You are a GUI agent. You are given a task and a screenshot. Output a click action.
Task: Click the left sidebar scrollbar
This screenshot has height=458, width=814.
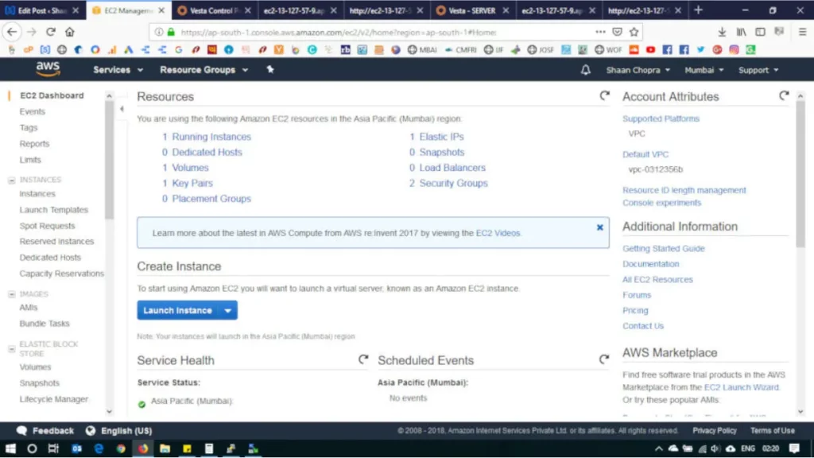(x=109, y=160)
